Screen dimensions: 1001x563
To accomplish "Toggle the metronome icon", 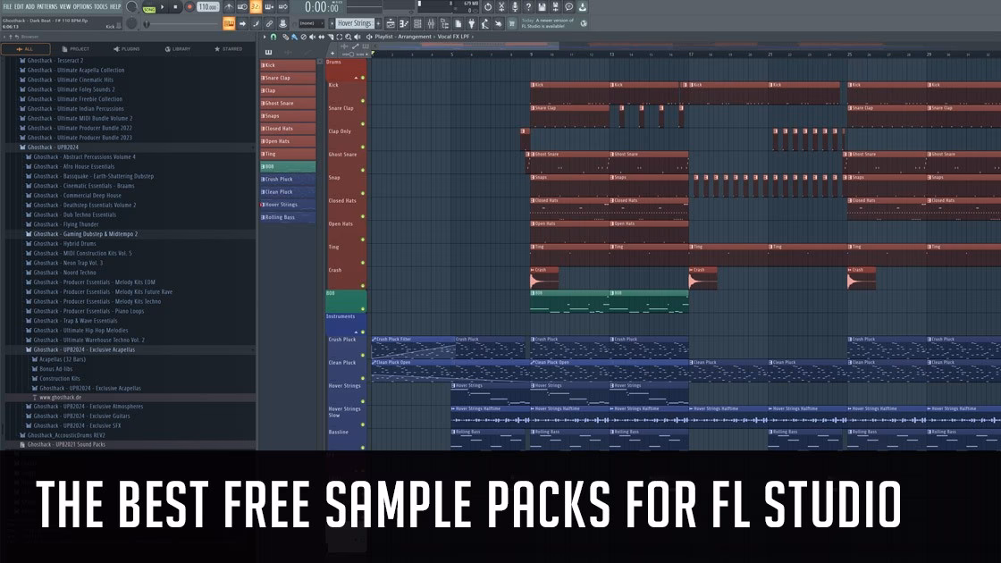I will pos(229,7).
